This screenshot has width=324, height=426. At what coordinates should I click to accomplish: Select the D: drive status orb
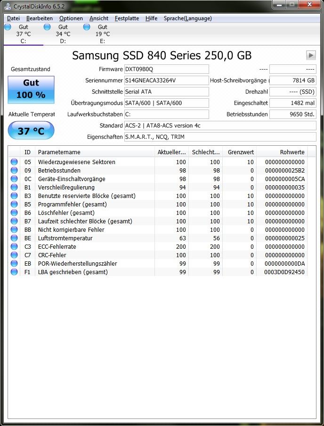point(48,27)
